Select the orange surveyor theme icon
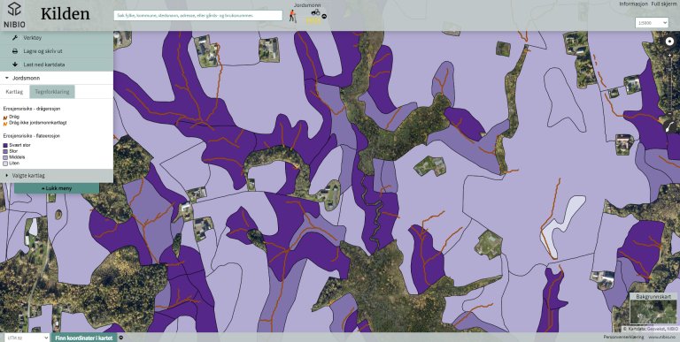Image resolution: width=680 pixels, height=342 pixels. tap(293, 16)
